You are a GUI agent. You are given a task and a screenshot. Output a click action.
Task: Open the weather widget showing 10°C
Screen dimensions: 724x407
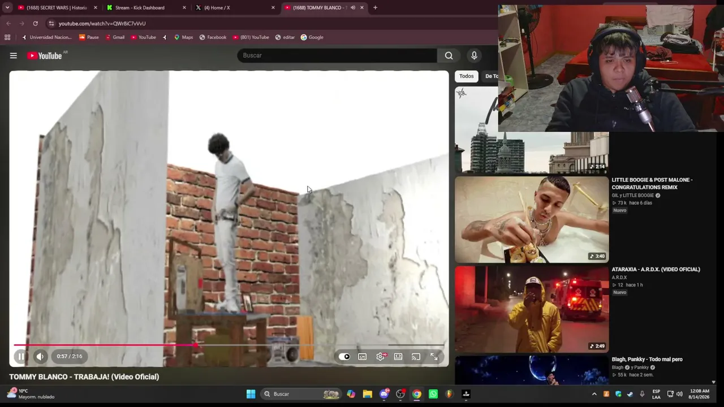31,394
